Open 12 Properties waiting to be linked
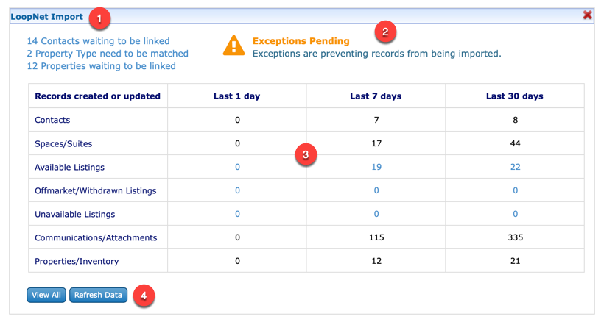Screen dimensions: 604x322 (x=101, y=66)
